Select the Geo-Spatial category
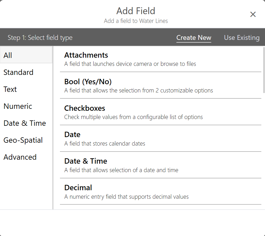Screen dimensions: 265x236 (23, 140)
